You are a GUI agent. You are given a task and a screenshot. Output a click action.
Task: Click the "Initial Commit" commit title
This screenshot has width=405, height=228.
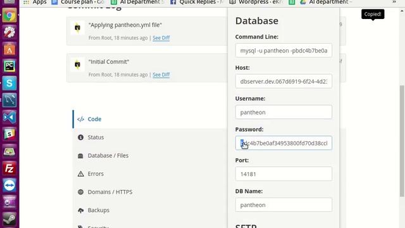tap(109, 62)
